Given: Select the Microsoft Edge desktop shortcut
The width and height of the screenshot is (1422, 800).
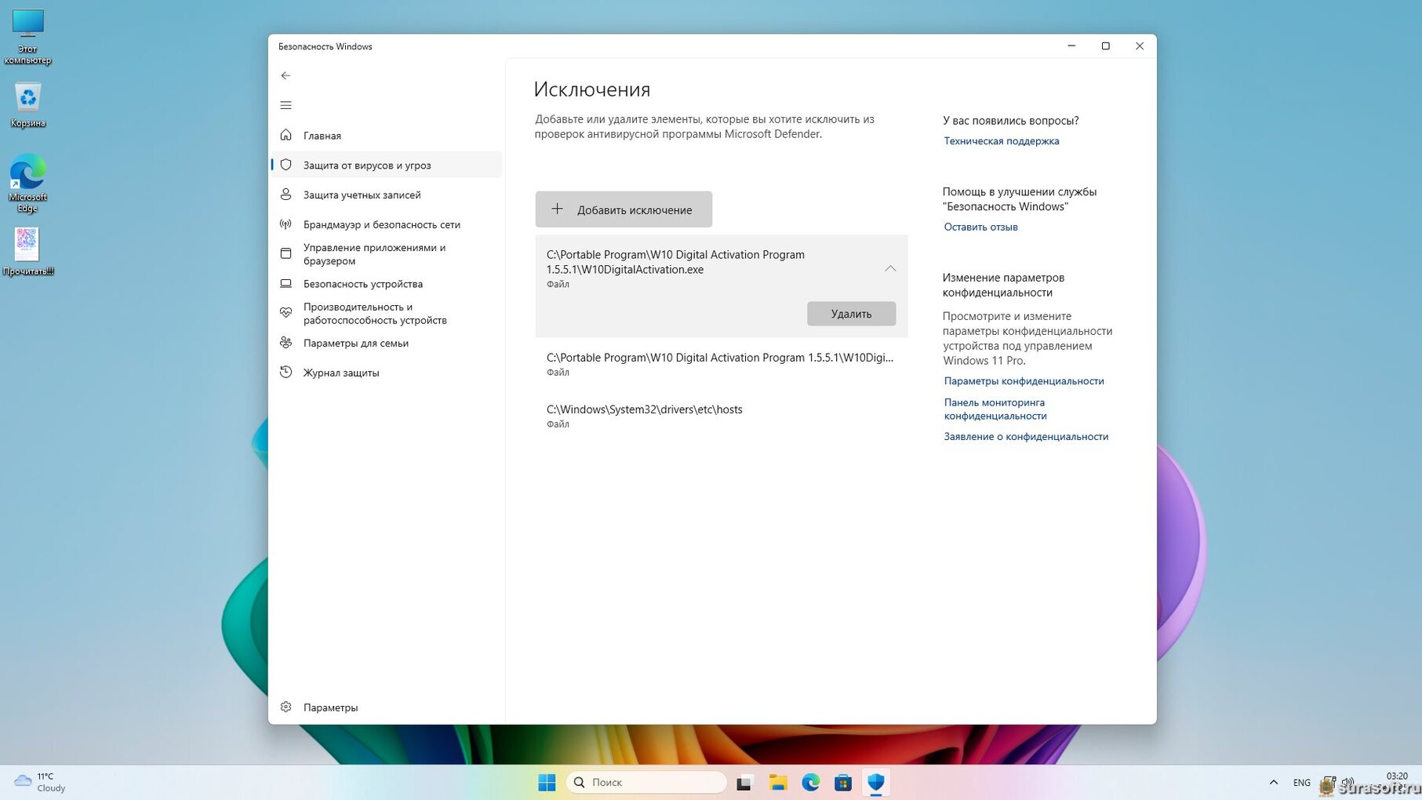Looking at the screenshot, I should 28,184.
